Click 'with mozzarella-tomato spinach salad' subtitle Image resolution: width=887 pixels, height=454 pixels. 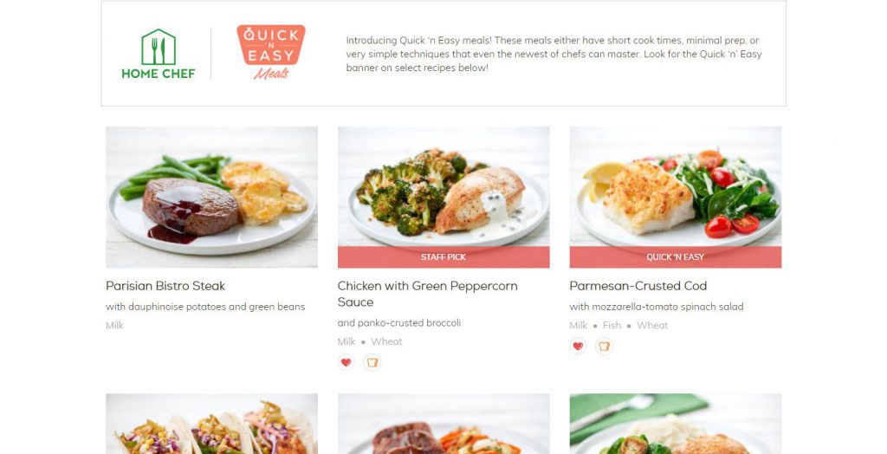click(657, 307)
